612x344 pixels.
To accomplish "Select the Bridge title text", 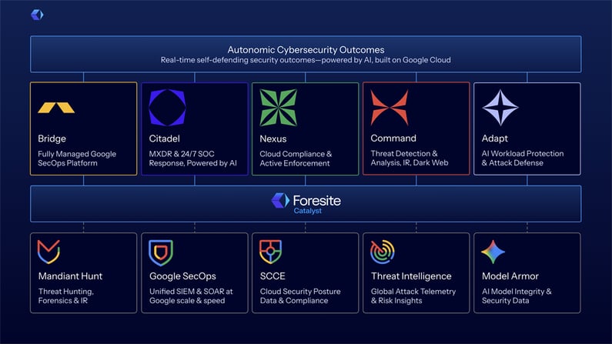I will pos(52,139).
